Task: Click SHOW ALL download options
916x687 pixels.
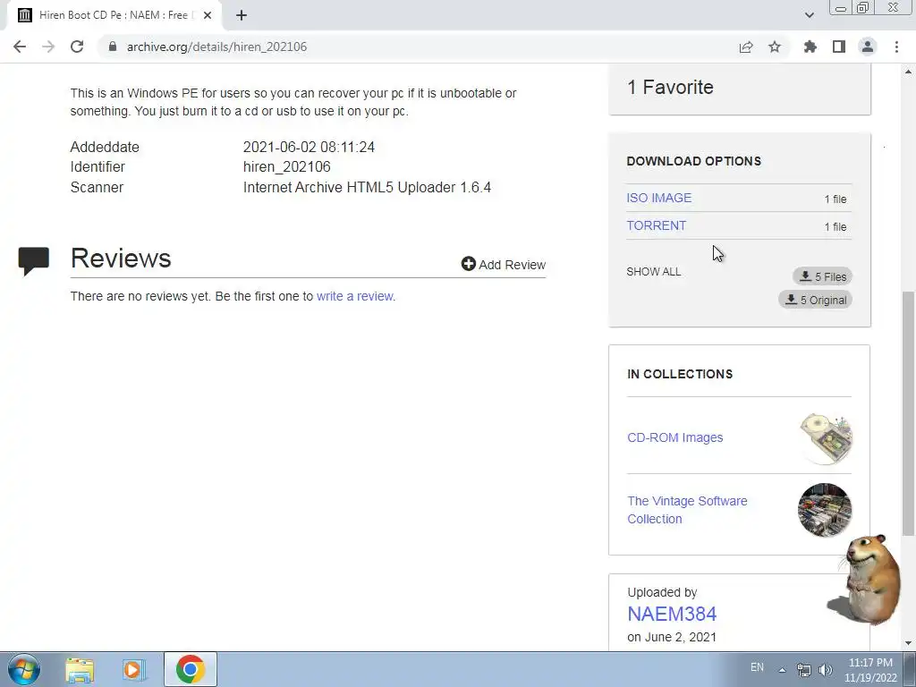Action: point(653,272)
